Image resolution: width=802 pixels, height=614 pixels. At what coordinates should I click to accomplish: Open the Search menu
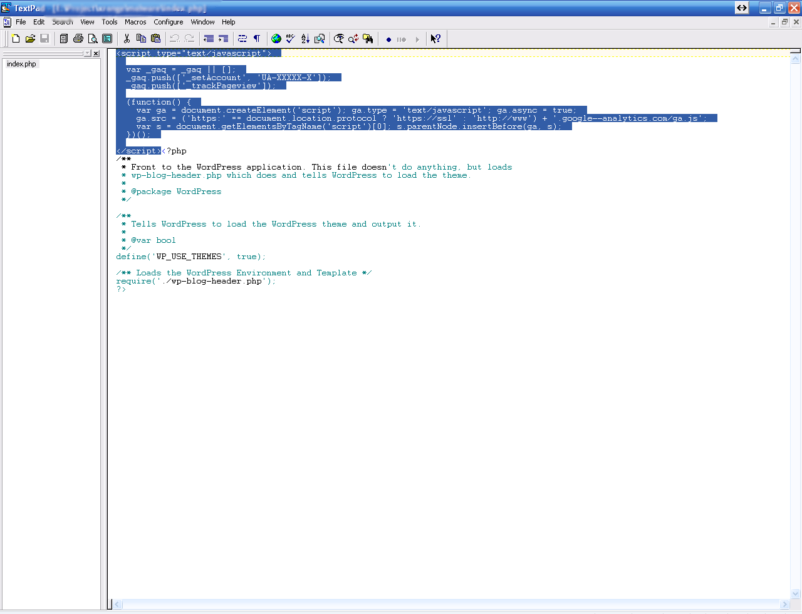(x=63, y=22)
